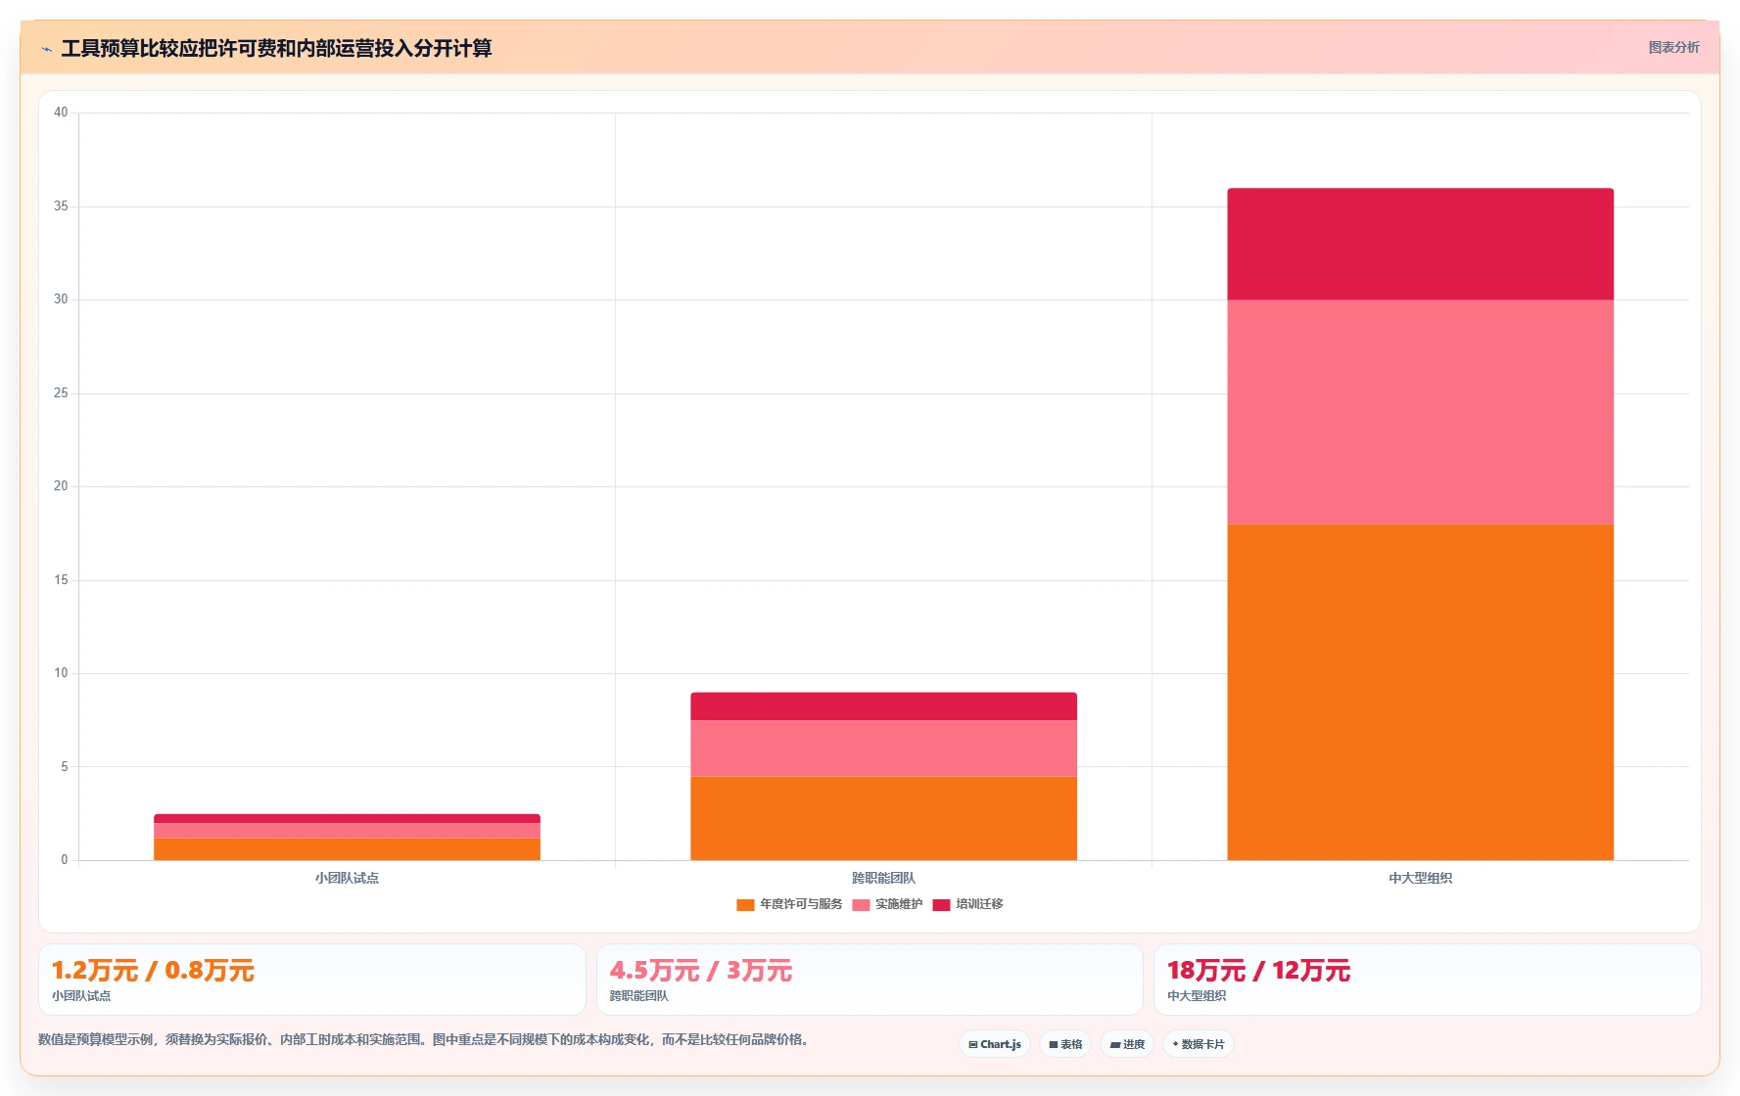
Task: Open the 图表分析 label in the header
Action: (1673, 47)
